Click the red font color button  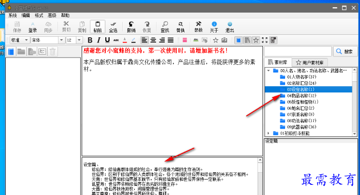(x=125, y=40)
